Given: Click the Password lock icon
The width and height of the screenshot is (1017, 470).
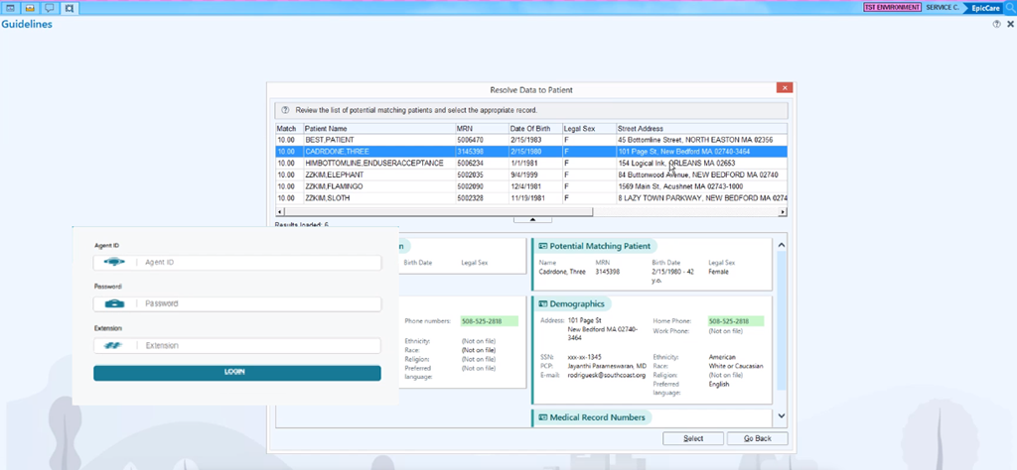Looking at the screenshot, I should (x=113, y=303).
